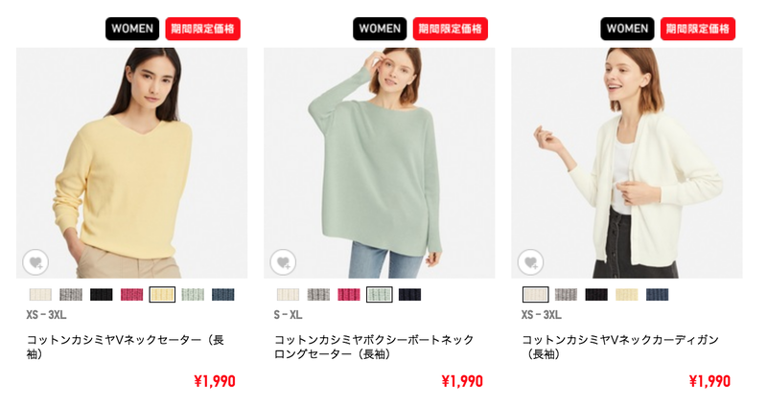The height and width of the screenshot is (406, 767).
Task: Select light green swatch on V-neck sweater
Action: (193, 295)
